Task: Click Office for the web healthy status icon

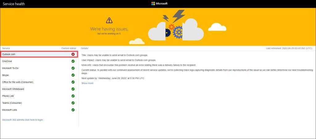Action: (73, 82)
